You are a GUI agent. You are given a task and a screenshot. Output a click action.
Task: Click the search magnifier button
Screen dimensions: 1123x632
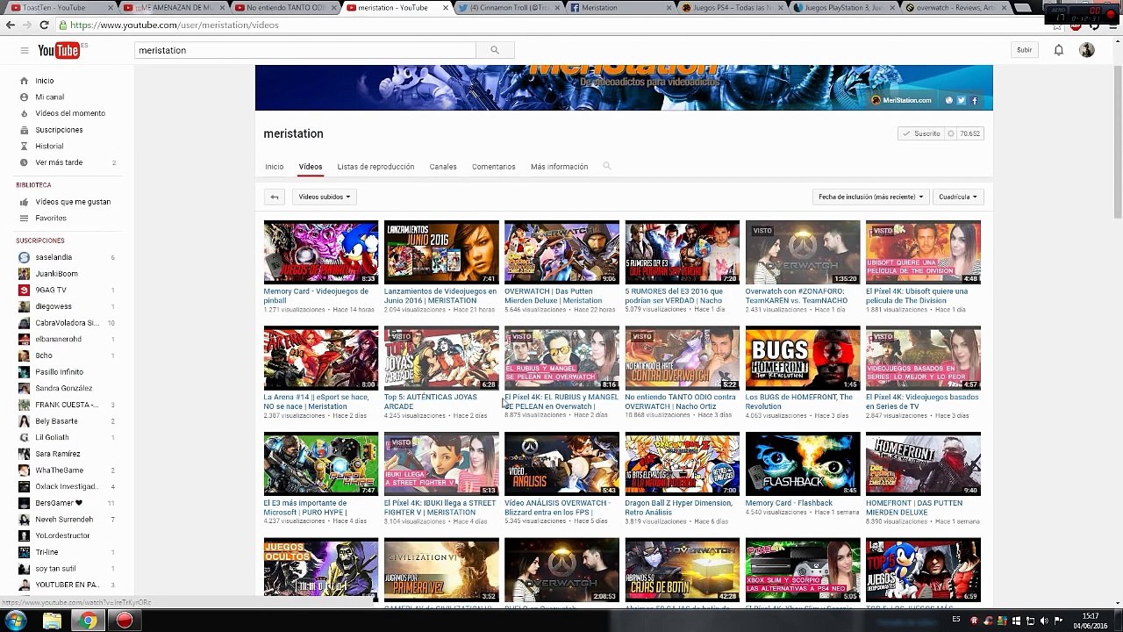[x=495, y=50]
